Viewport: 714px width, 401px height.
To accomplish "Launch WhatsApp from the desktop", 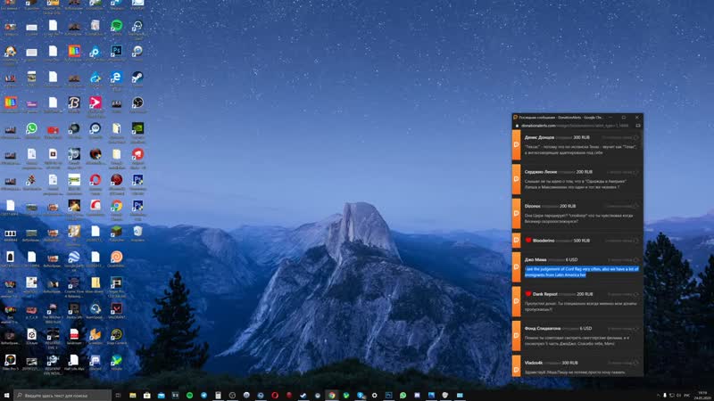I will pyautogui.click(x=31, y=129).
